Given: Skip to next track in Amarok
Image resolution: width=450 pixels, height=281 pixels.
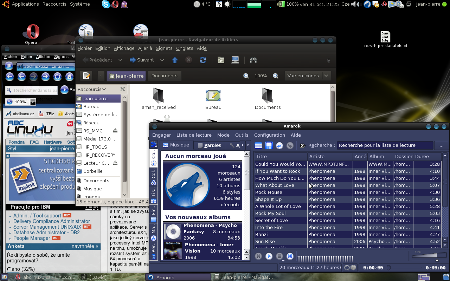Looking at the screenshot, I should (x=290, y=256).
